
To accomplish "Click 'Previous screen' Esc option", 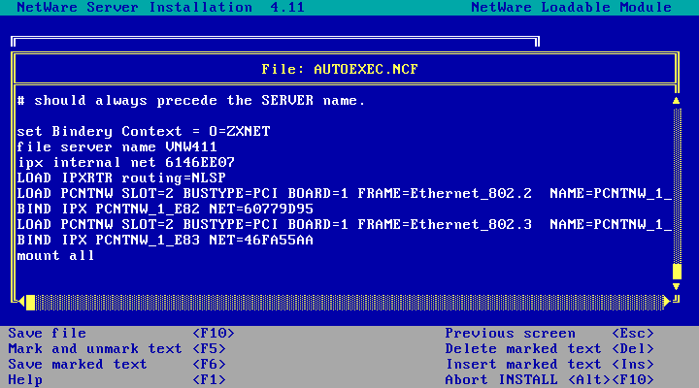I will [549, 334].
